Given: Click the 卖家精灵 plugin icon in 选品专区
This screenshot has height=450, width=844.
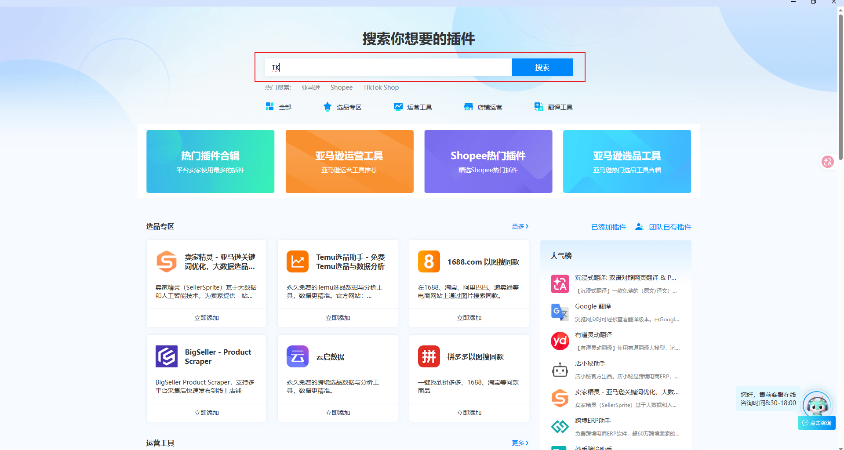Looking at the screenshot, I should pyautogui.click(x=167, y=261).
